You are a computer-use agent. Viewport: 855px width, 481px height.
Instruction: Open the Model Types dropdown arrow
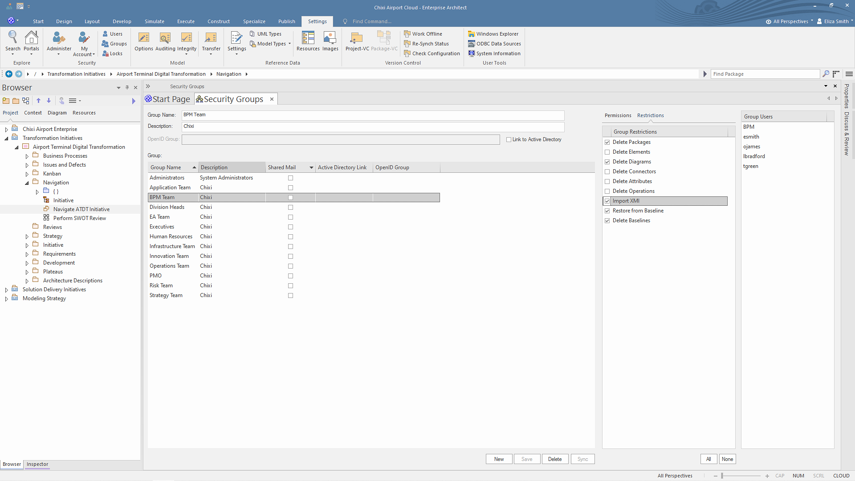pos(289,44)
